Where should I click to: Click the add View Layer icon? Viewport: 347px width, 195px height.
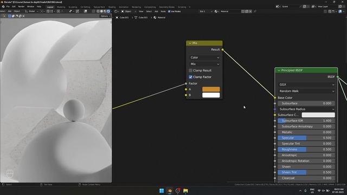340,6
